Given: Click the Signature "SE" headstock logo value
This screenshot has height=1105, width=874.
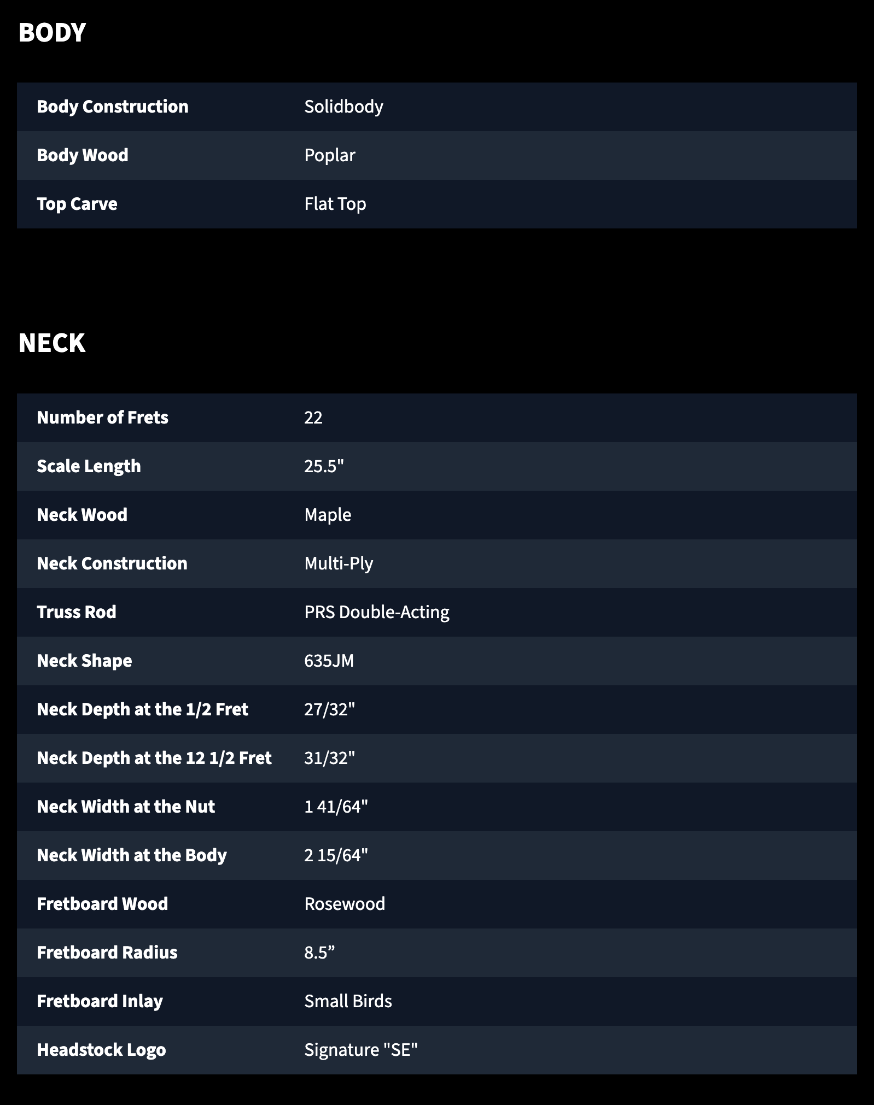Looking at the screenshot, I should click(361, 1050).
